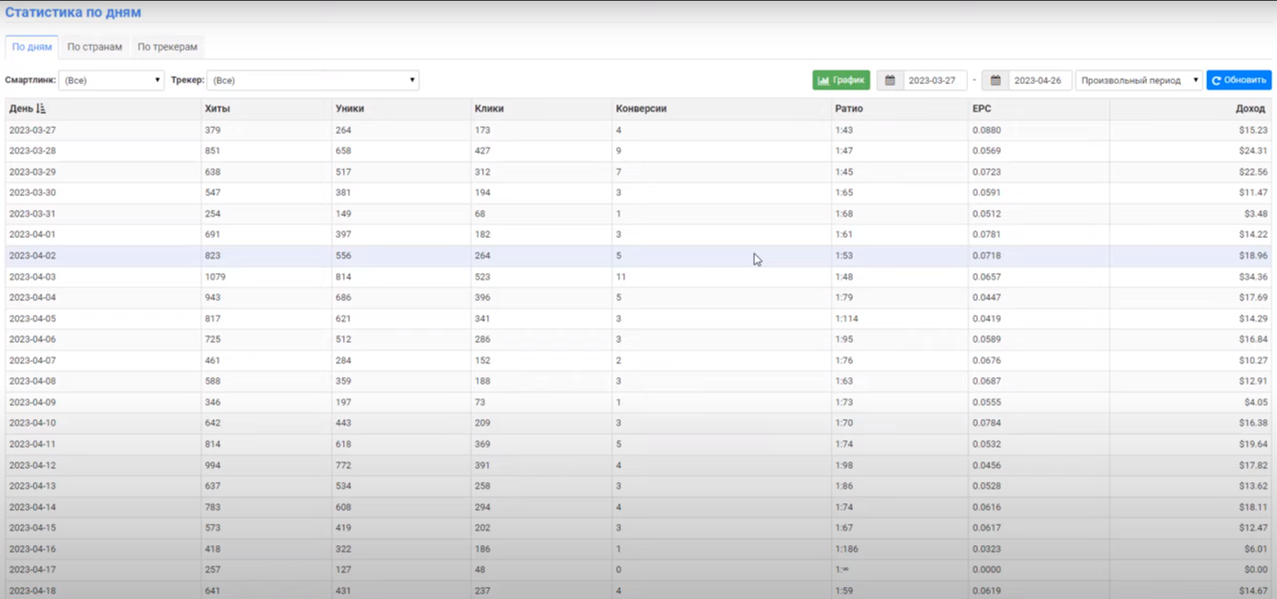The height and width of the screenshot is (599, 1277).
Task: Switch to the 'По странам' tab
Action: coord(95,47)
